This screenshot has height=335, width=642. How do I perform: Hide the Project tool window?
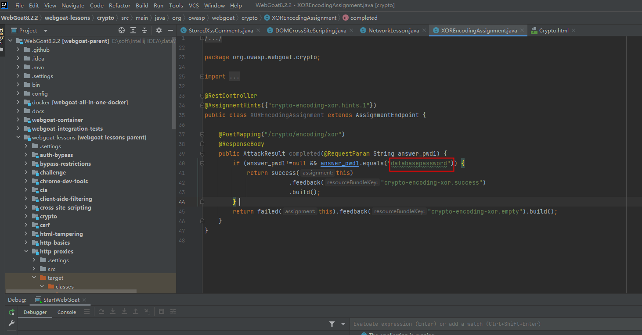coord(170,30)
